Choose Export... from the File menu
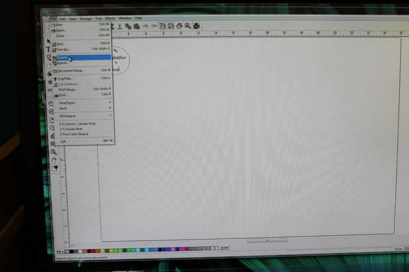Viewport: 409px width, 272px height. 82,63
